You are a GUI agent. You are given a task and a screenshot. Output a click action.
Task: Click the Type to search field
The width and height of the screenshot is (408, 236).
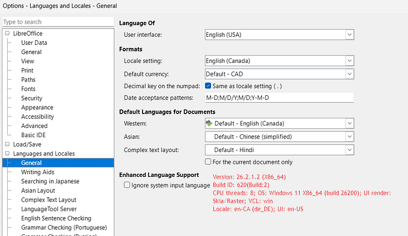(58, 22)
